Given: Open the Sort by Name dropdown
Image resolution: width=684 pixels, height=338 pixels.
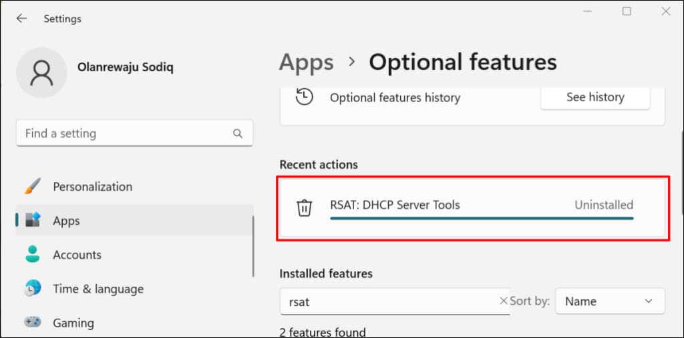Looking at the screenshot, I should [x=610, y=301].
